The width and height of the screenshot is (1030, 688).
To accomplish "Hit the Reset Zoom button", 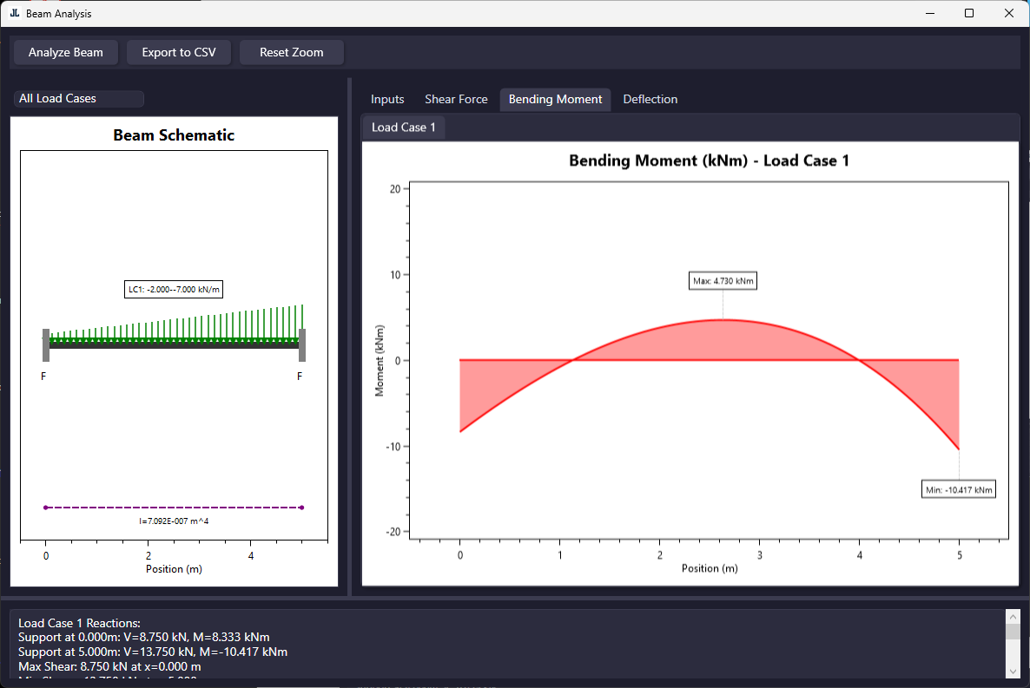I will [x=292, y=53].
